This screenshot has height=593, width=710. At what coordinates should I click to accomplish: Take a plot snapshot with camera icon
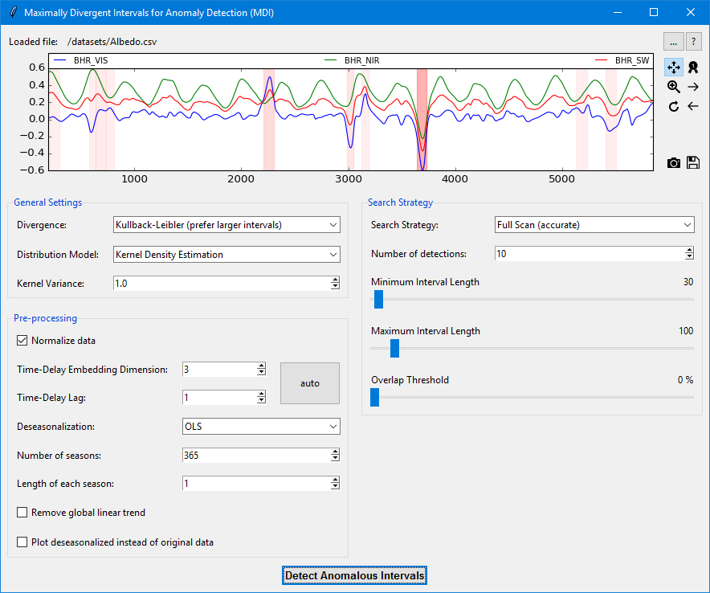click(674, 163)
